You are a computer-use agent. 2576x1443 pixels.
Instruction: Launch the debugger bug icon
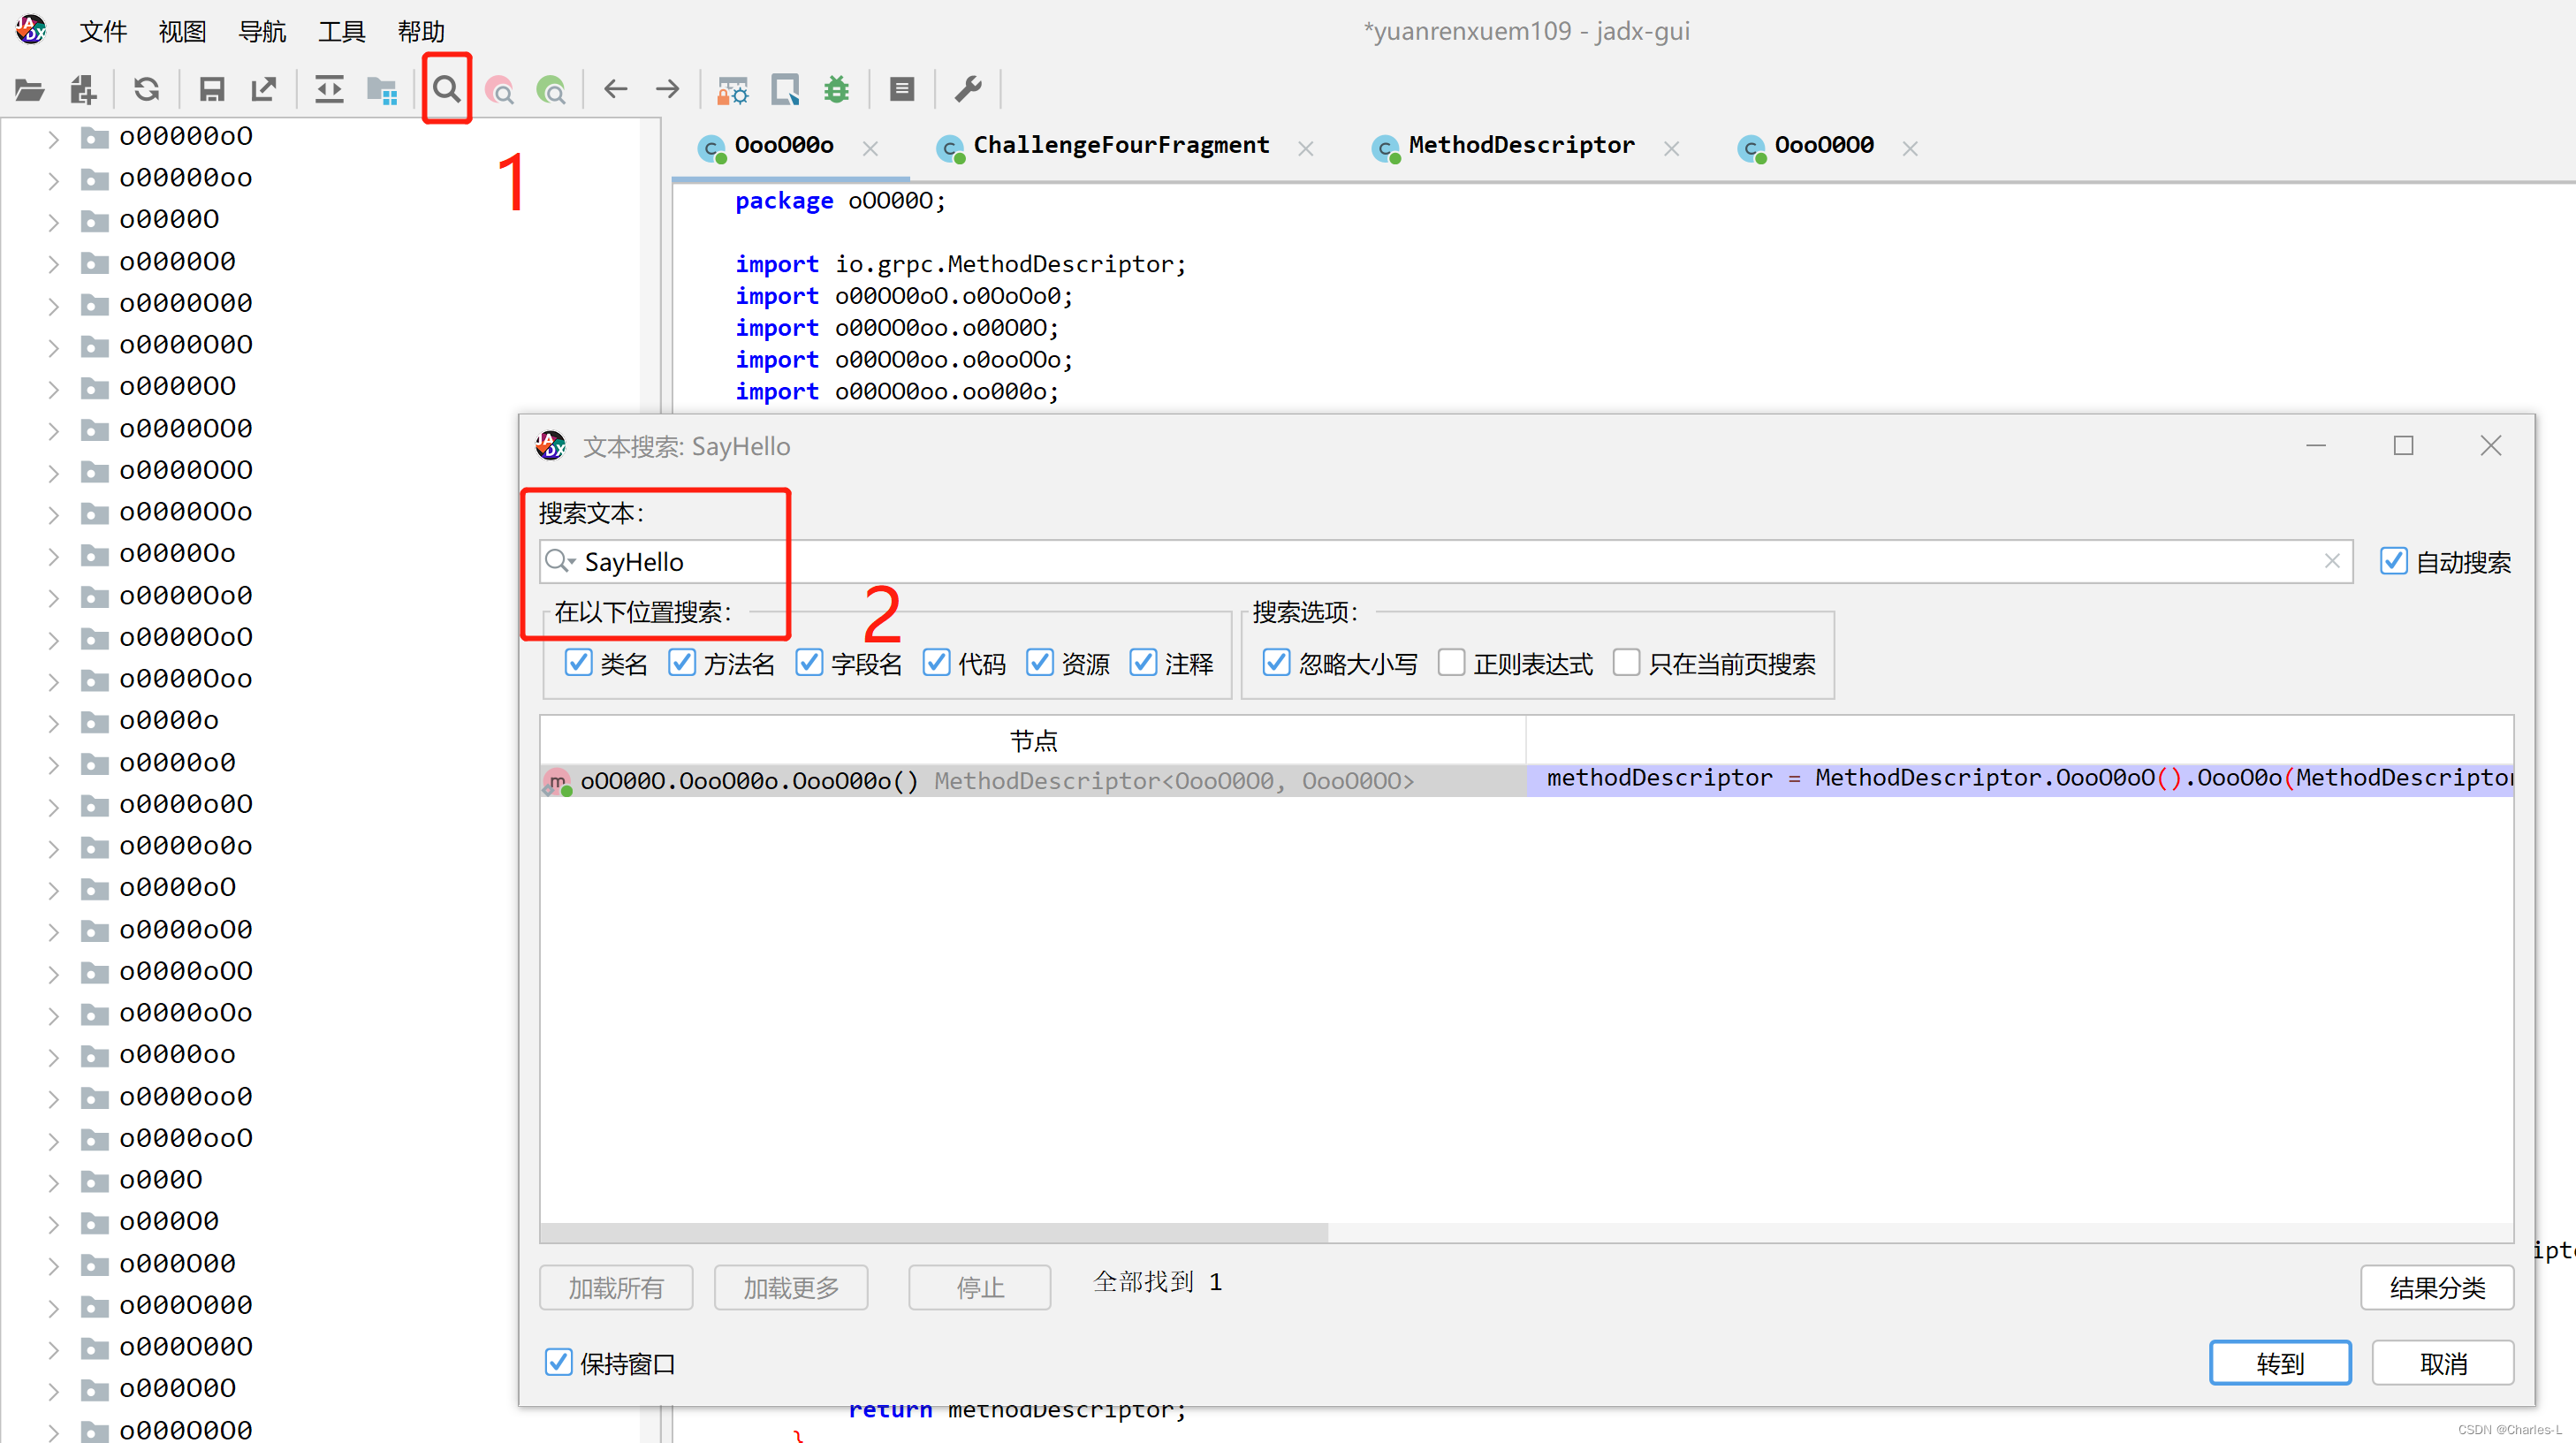(837, 89)
